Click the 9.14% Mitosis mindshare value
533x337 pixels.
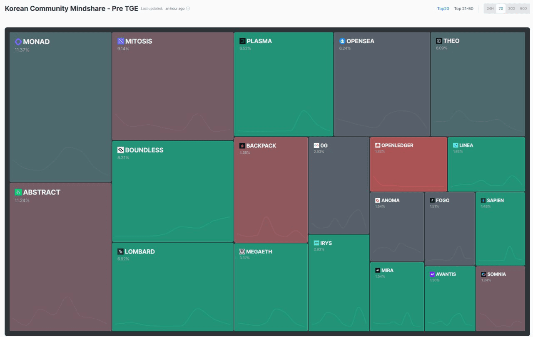coord(123,49)
